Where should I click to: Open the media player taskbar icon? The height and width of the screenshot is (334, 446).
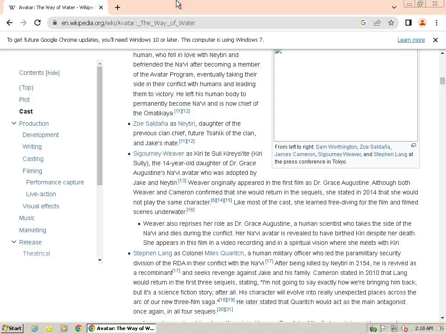[64, 329]
